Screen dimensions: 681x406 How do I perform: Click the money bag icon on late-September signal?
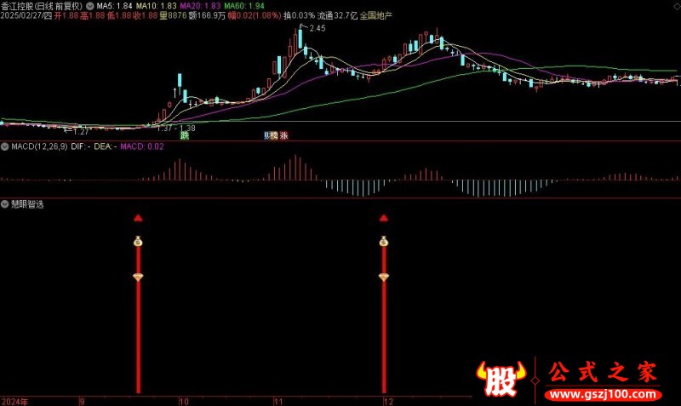pos(138,241)
